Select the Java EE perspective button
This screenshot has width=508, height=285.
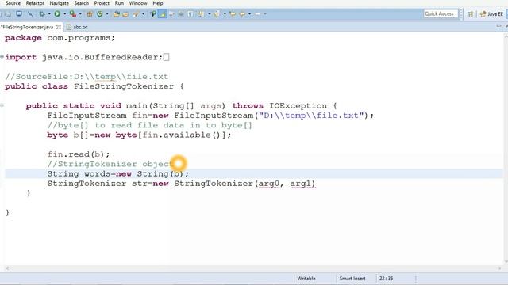[x=492, y=14]
